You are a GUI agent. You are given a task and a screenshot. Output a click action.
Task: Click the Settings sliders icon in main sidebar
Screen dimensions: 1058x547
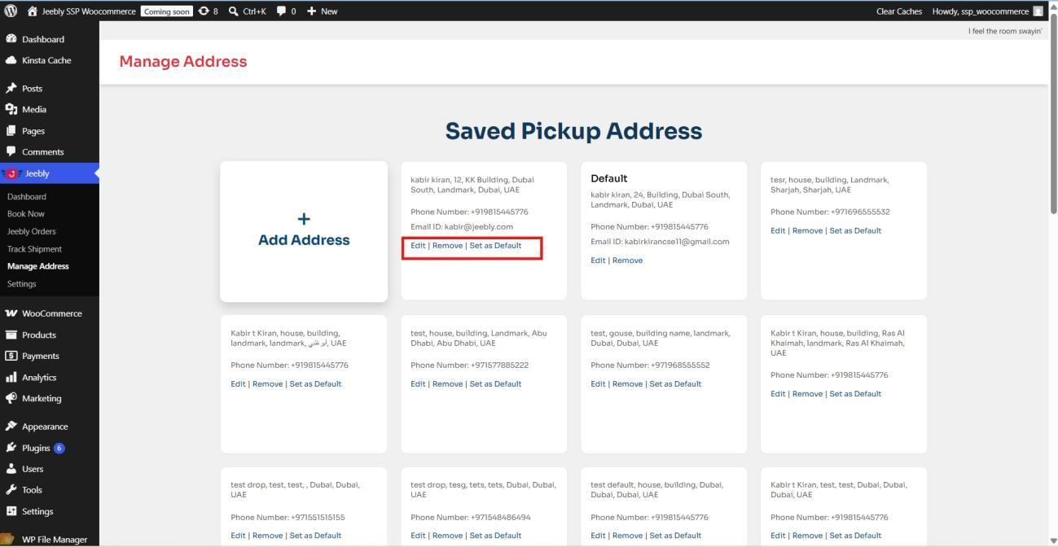pyautogui.click(x=11, y=511)
